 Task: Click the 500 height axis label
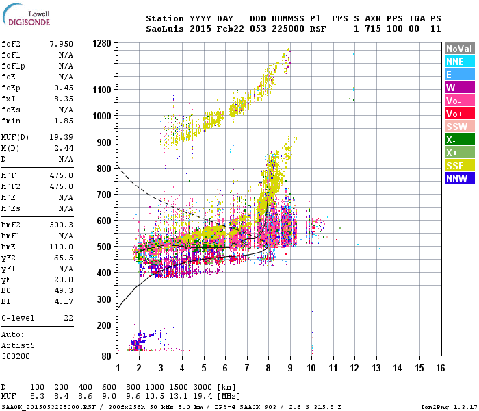(x=104, y=247)
